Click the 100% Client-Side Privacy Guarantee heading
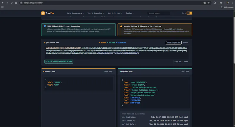Image resolution: width=235 pixels, height=127 pixels. pyautogui.click(x=63, y=26)
